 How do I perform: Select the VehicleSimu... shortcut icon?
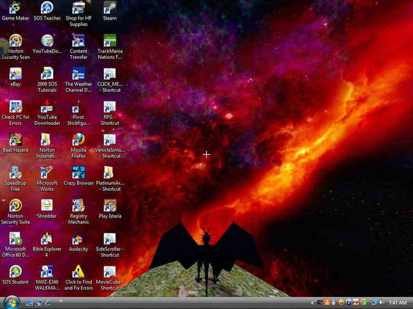coord(110,146)
